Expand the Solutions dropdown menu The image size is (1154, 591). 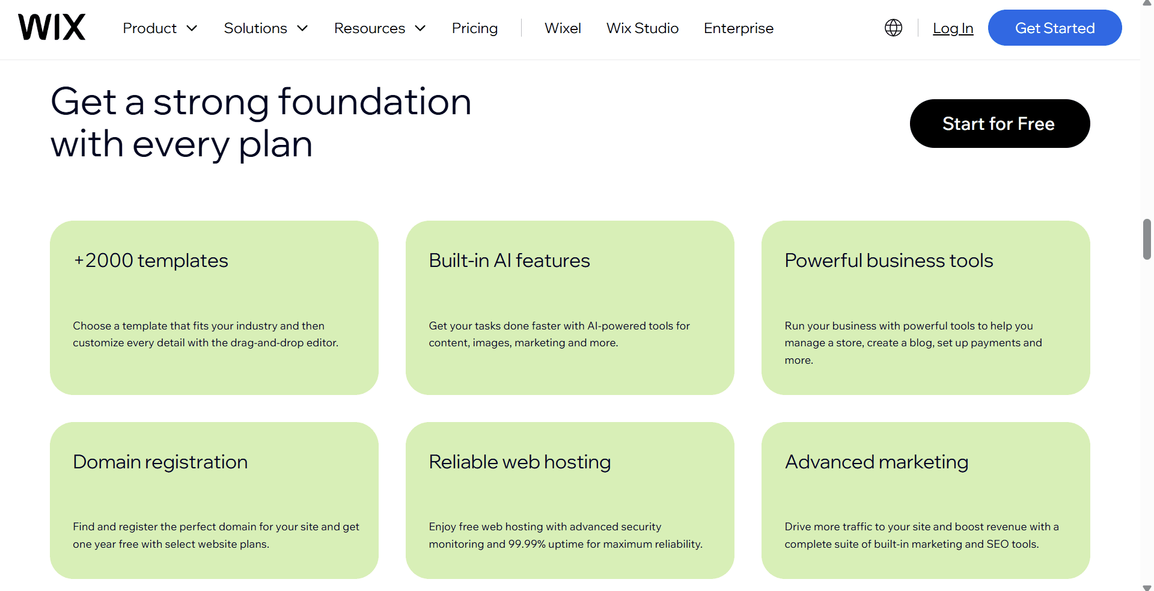[265, 28]
